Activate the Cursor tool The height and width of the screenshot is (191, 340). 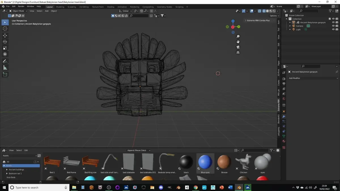click(x=5, y=29)
